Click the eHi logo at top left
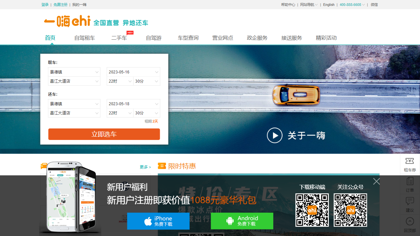The width and height of the screenshot is (420, 236). (x=67, y=21)
